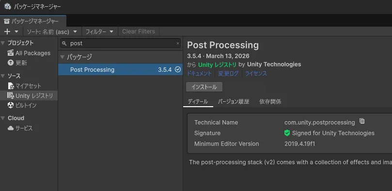The width and height of the screenshot is (392, 191).
Task: Switch to the バージョン履歴 tab
Action: click(x=234, y=101)
